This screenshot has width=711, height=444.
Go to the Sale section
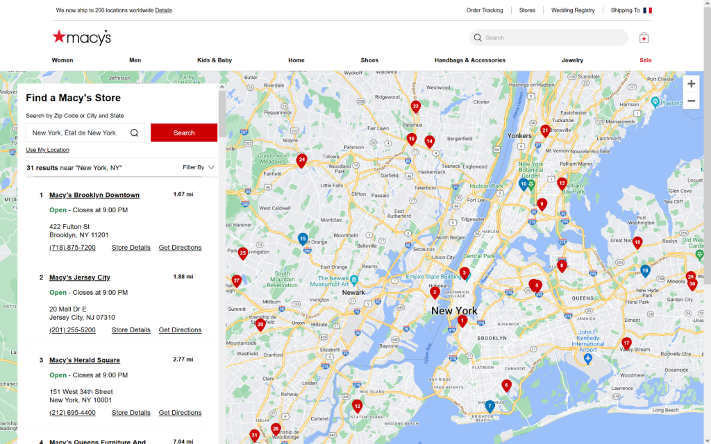click(645, 60)
